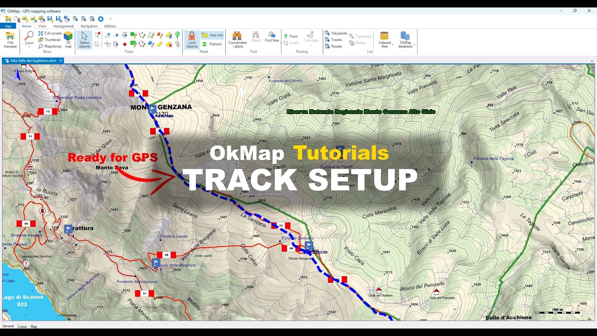Open Coordinates / place search
The height and width of the screenshot is (336, 597).
(x=237, y=40)
